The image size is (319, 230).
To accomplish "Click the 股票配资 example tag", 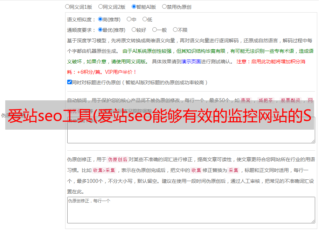I will 291,100.
